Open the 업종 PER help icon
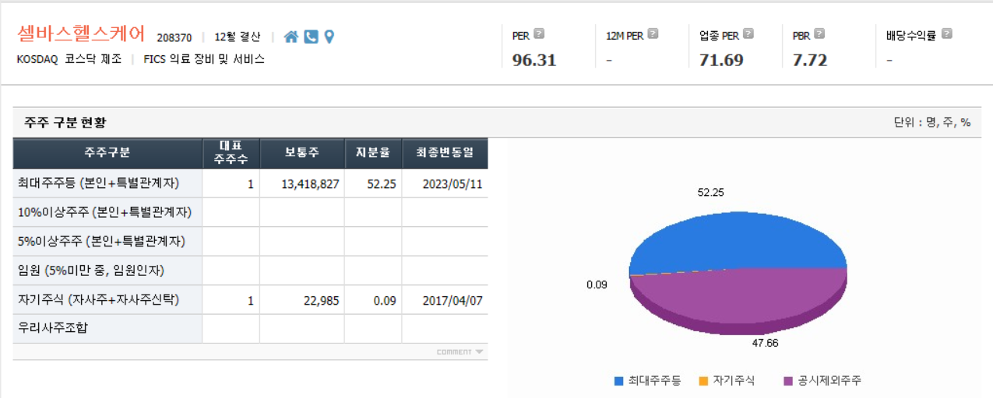 tap(748, 33)
